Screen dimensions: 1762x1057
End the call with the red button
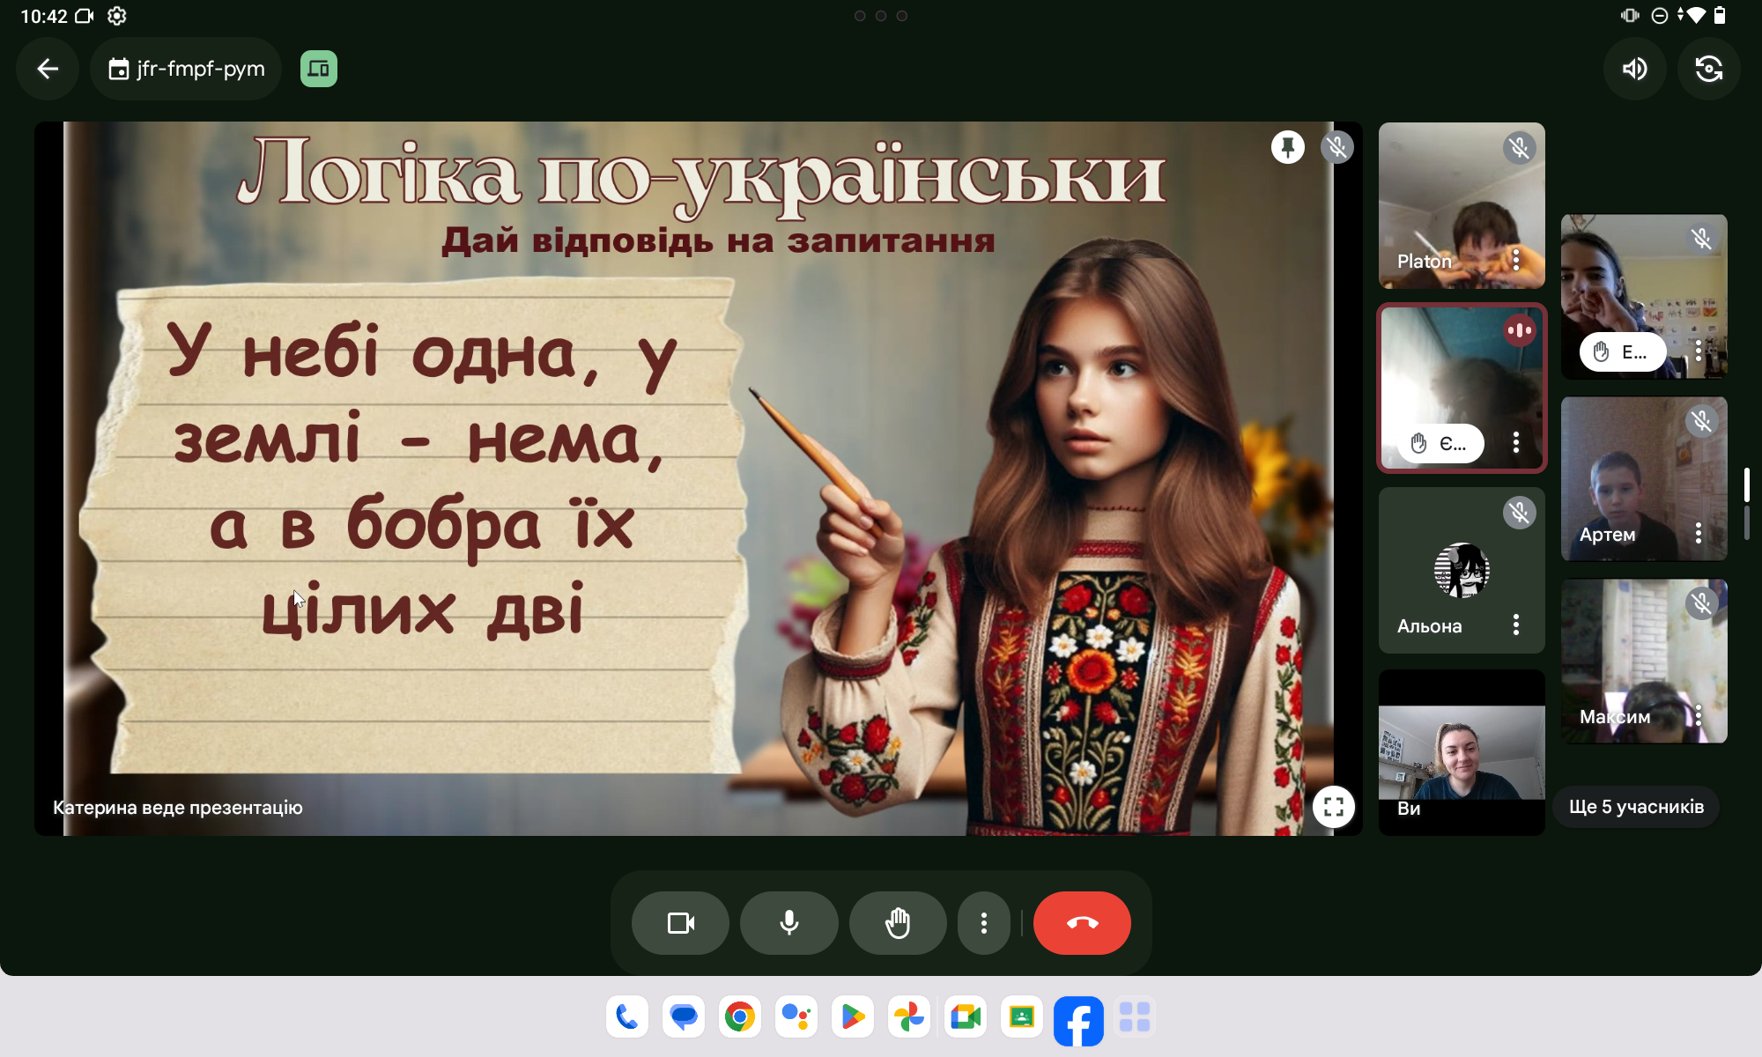pyautogui.click(x=1081, y=923)
